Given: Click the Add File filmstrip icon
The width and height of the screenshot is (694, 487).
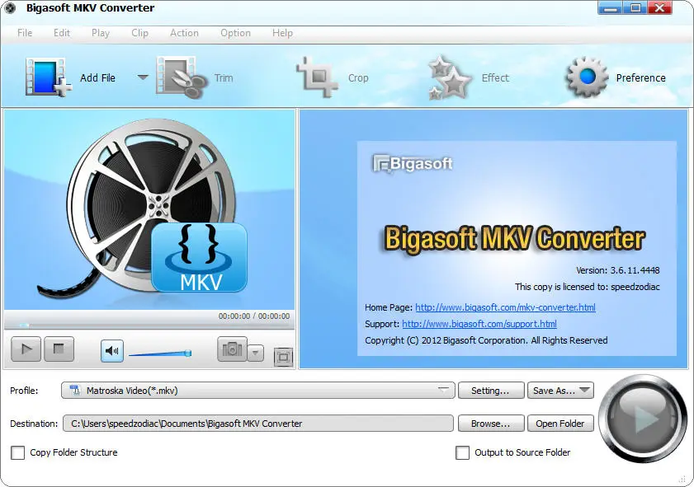Looking at the screenshot, I should pyautogui.click(x=48, y=77).
